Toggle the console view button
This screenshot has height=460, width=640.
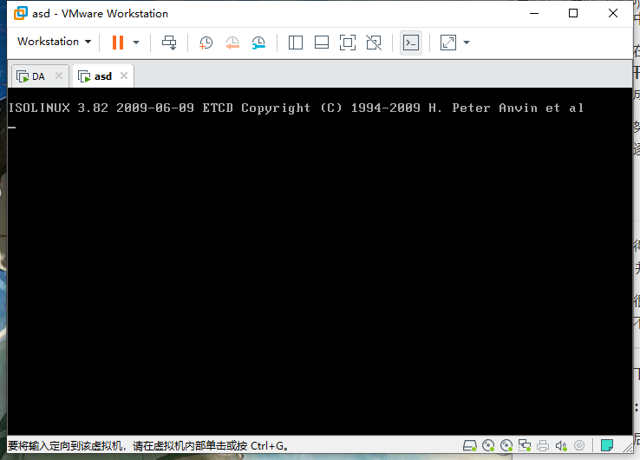[x=410, y=43]
